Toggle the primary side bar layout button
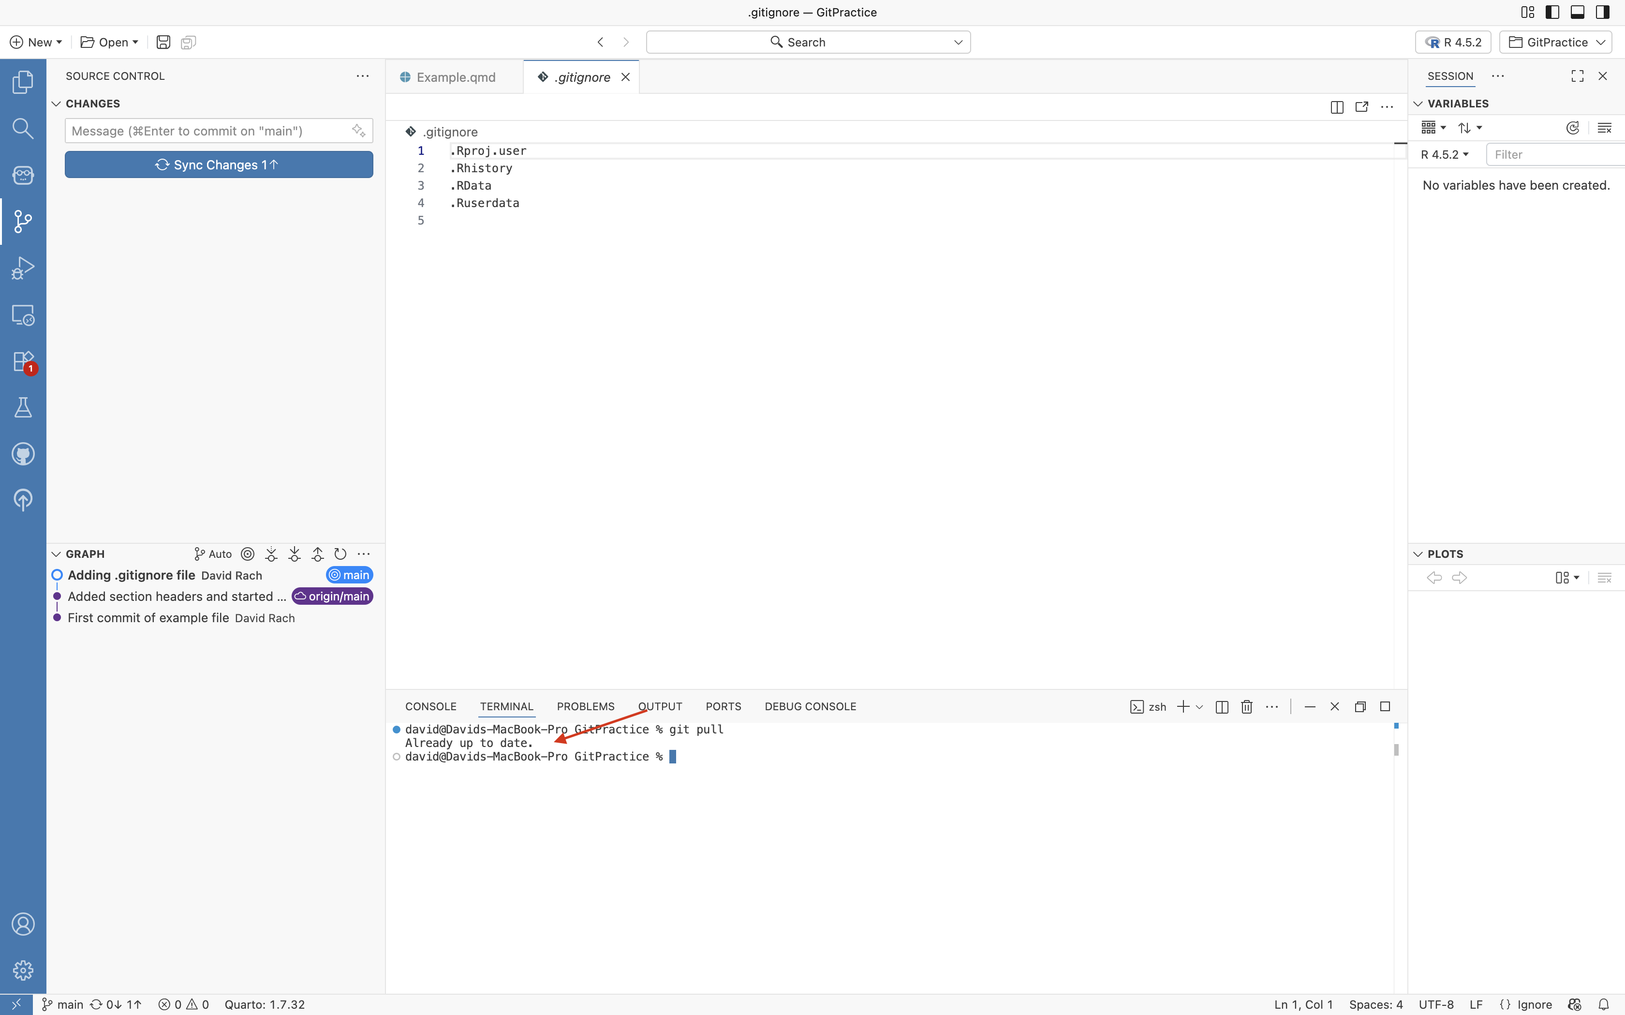 tap(1552, 12)
